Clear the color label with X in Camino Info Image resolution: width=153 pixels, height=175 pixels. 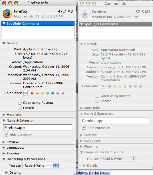coord(103,86)
